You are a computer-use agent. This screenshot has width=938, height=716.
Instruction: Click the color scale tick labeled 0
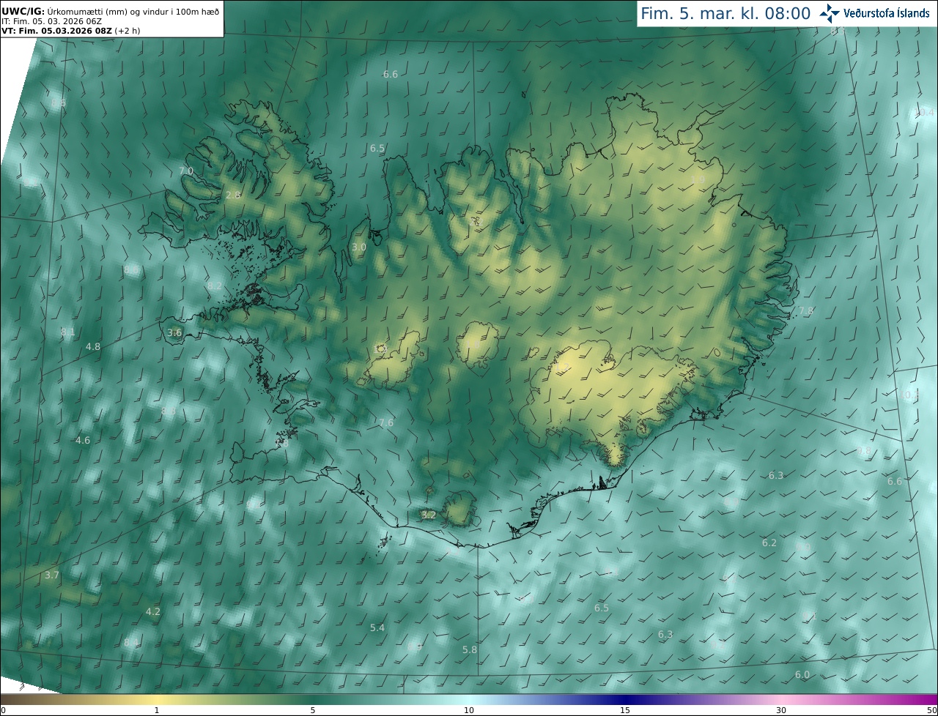coord(3,710)
